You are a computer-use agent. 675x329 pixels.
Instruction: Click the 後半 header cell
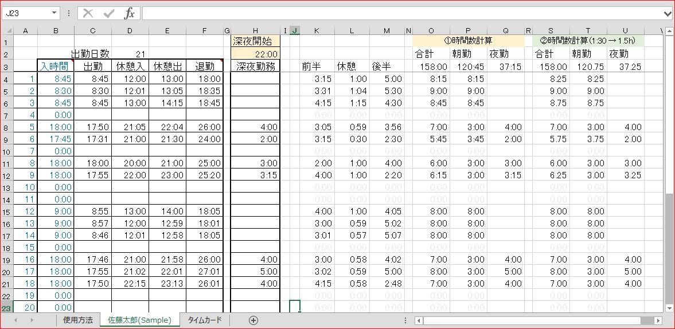tap(387, 66)
